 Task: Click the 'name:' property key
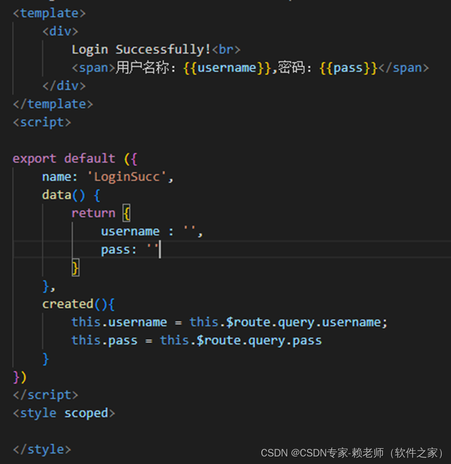coord(59,177)
